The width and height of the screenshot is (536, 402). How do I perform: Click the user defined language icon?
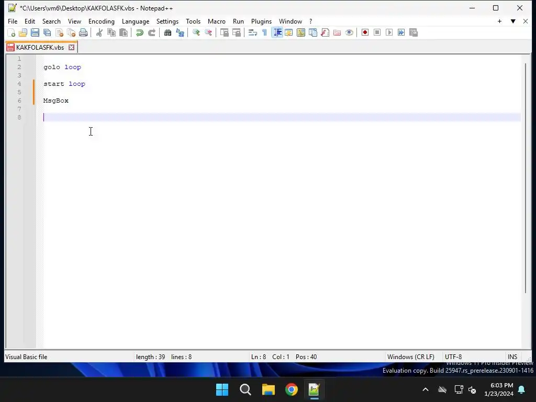point(289,32)
